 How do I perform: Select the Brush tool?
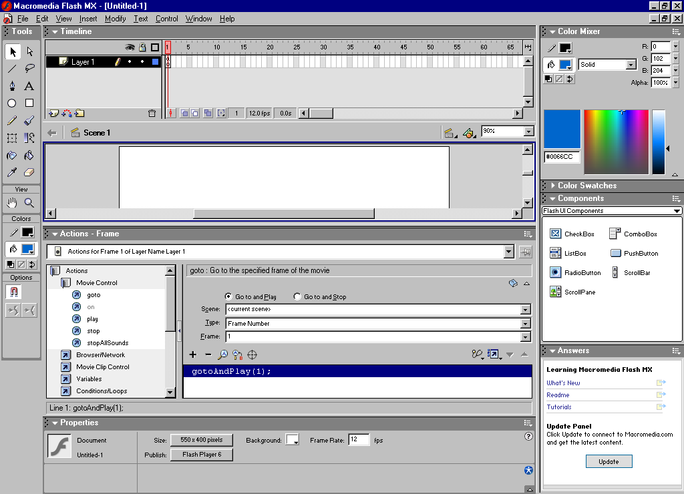(x=29, y=121)
